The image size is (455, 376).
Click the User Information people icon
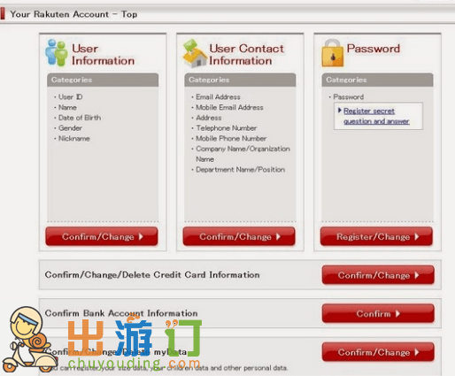(56, 52)
